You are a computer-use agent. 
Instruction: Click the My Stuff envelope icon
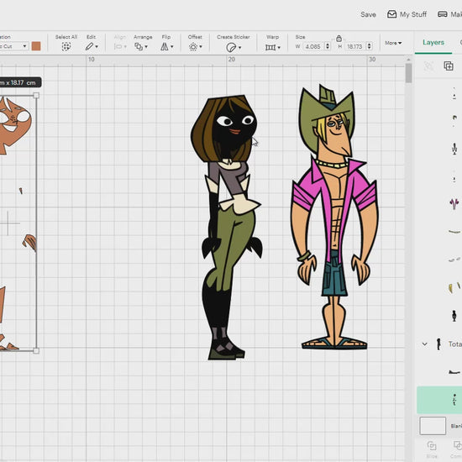point(391,14)
